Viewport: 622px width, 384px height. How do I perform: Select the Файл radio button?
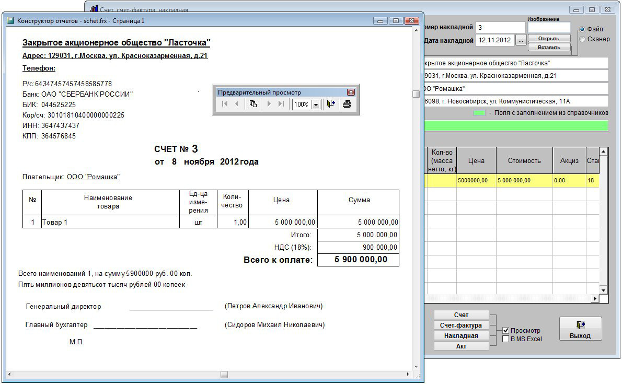point(582,29)
